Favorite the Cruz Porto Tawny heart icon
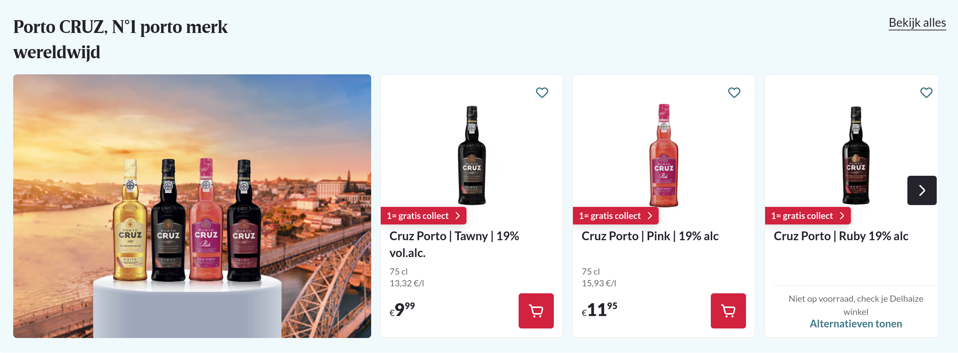 [x=542, y=92]
